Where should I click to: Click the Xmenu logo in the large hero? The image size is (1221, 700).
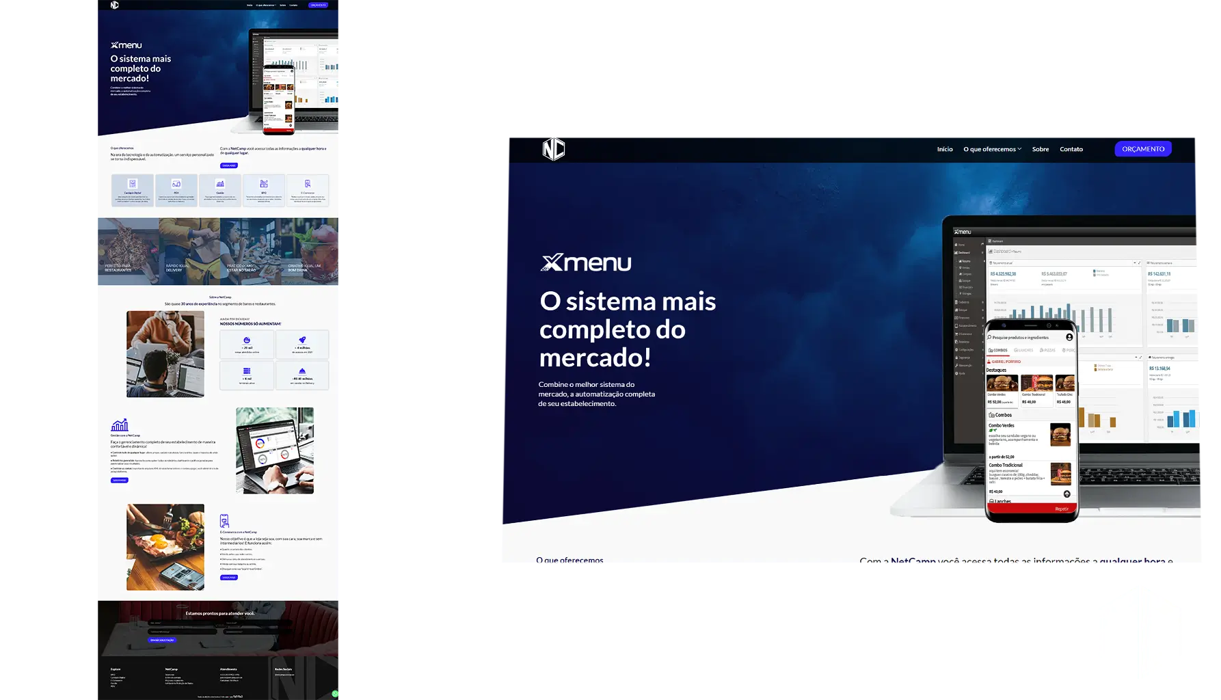(586, 262)
